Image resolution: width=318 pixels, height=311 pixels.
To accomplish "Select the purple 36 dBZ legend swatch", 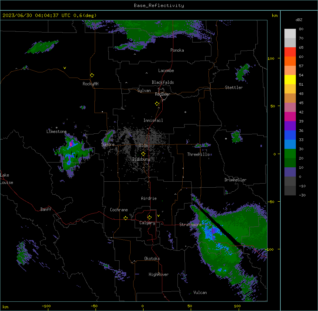I will [290, 126].
